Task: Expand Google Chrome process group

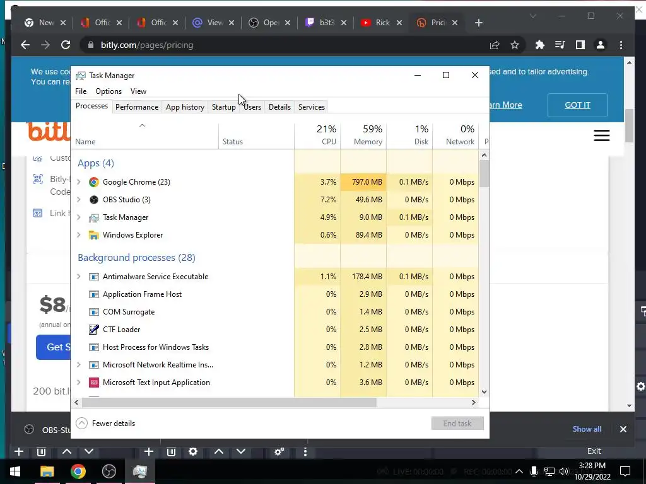Action: pyautogui.click(x=79, y=182)
